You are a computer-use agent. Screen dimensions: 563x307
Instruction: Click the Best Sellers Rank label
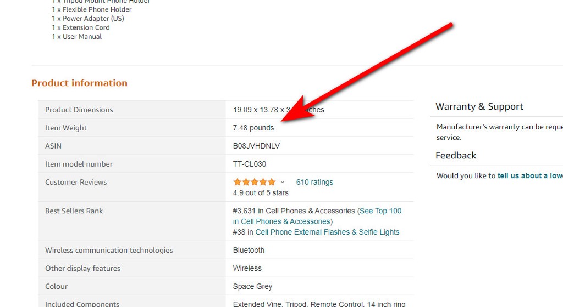(74, 211)
